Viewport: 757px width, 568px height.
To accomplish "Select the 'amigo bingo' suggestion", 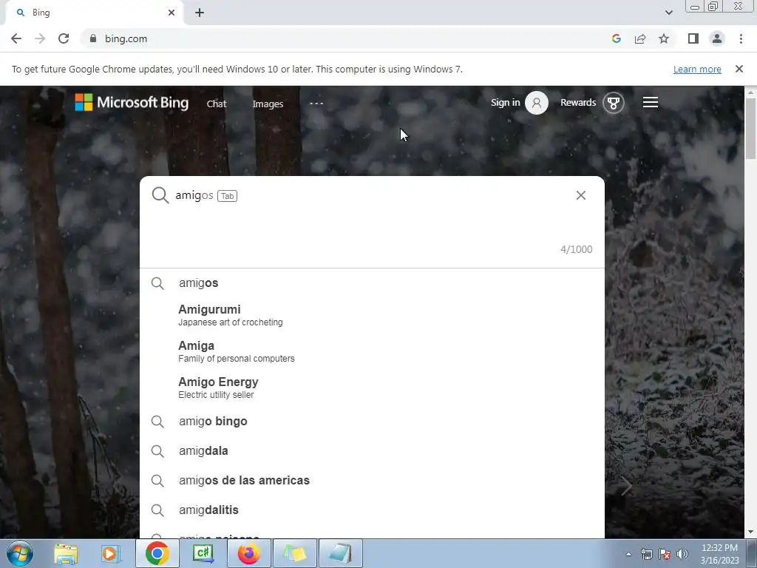I will pos(372,421).
